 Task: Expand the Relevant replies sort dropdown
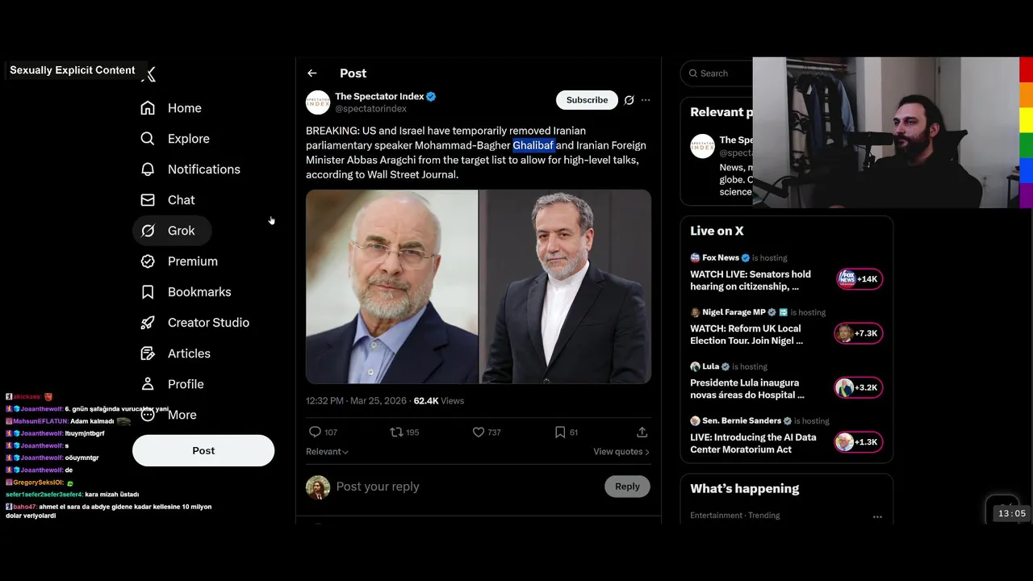tap(327, 452)
